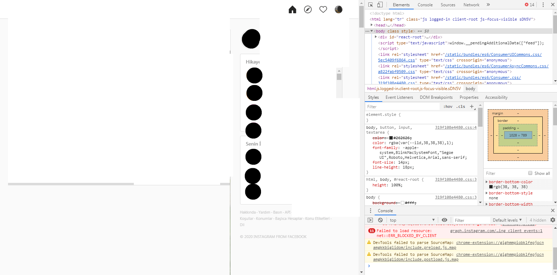Activate the inspect element picker icon
557x275 pixels.
[x=371, y=5]
